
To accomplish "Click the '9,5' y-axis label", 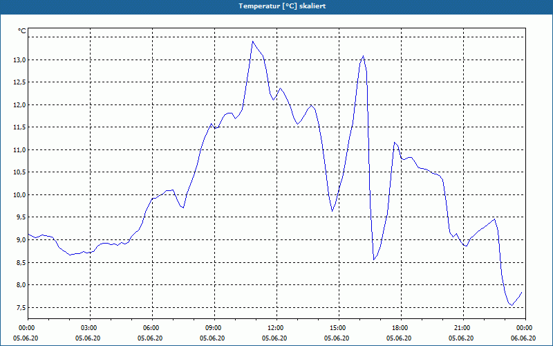I will (x=21, y=217).
